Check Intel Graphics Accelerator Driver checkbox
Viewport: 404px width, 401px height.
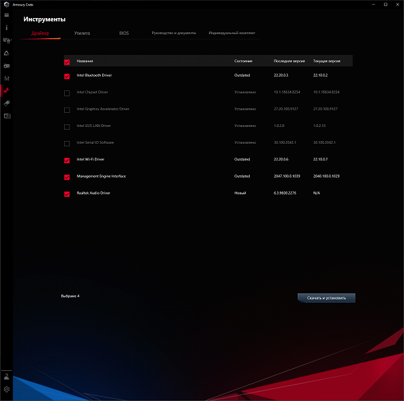pyautogui.click(x=67, y=110)
